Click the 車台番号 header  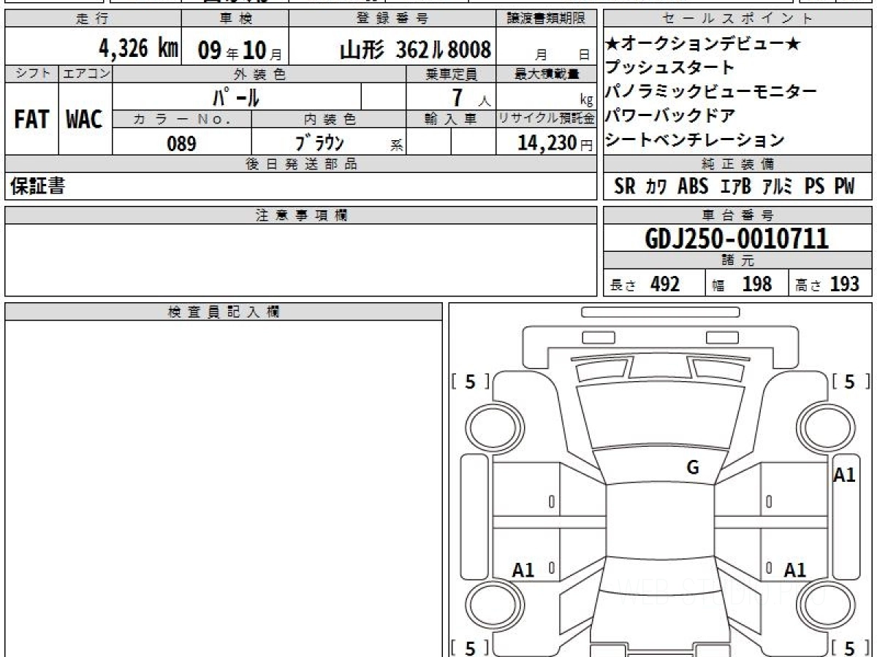(x=737, y=215)
